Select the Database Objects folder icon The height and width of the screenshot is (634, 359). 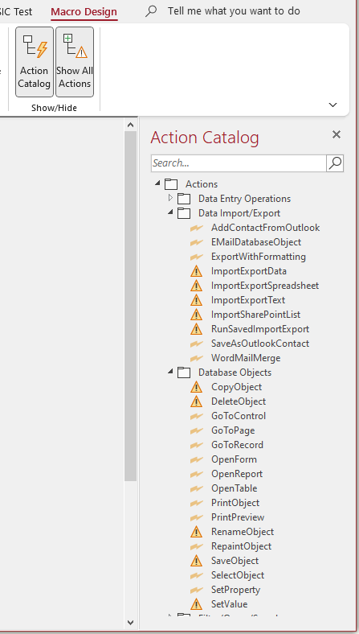point(184,373)
